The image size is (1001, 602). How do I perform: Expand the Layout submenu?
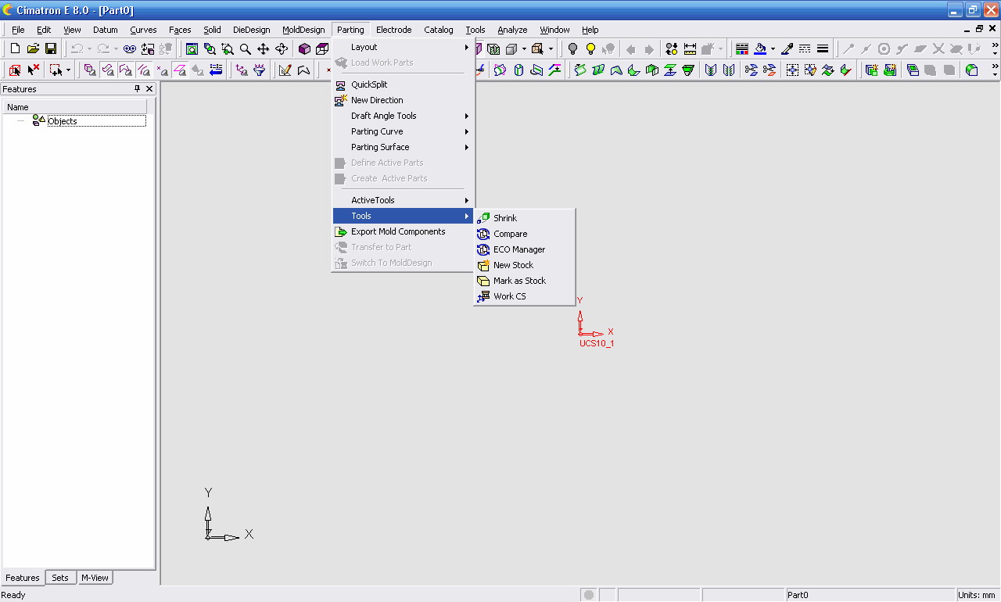(404, 47)
